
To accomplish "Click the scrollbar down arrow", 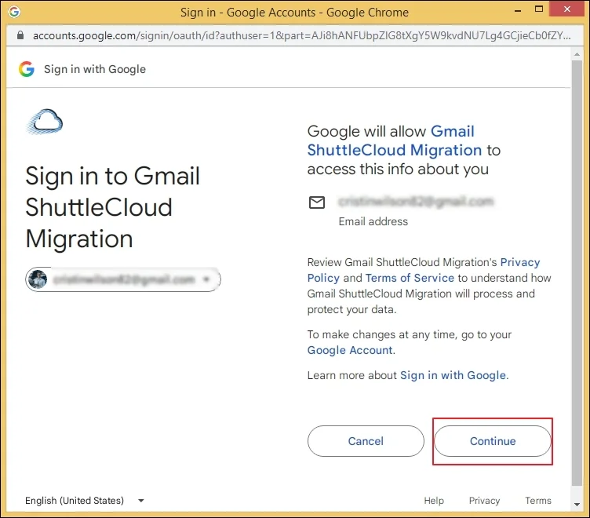I will coord(577,505).
